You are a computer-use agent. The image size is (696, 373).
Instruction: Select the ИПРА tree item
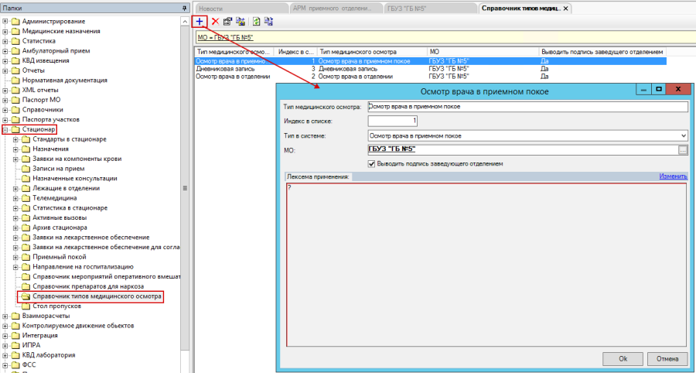tap(31, 345)
